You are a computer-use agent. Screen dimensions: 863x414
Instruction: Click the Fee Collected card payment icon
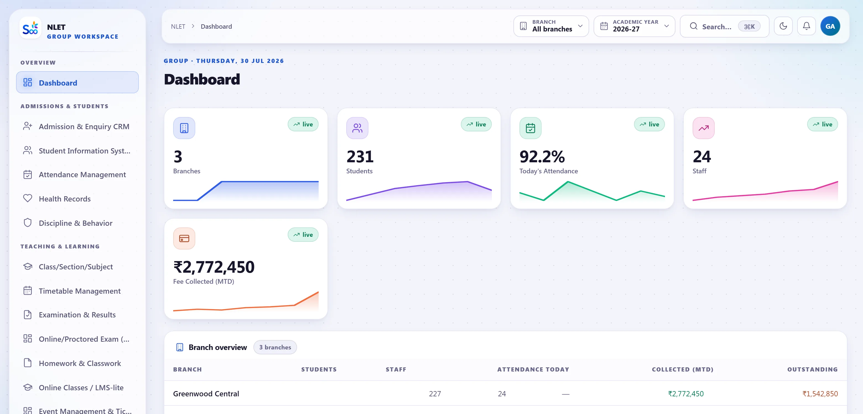[184, 238]
